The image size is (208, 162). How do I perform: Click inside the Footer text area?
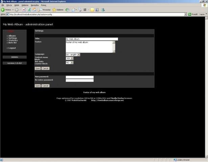[89, 47]
